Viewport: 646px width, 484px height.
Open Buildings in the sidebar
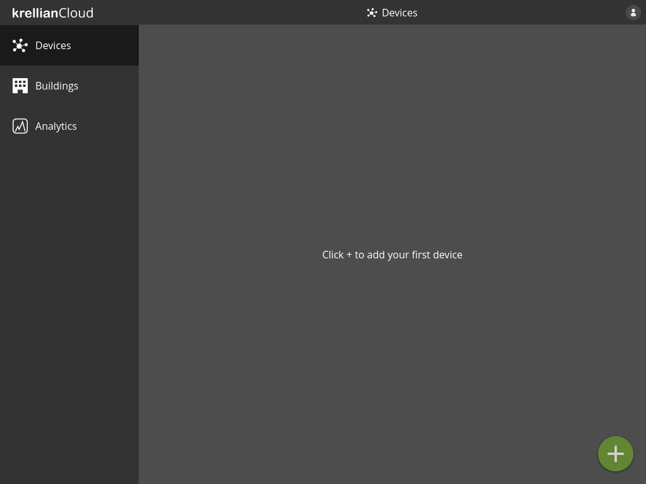point(69,86)
